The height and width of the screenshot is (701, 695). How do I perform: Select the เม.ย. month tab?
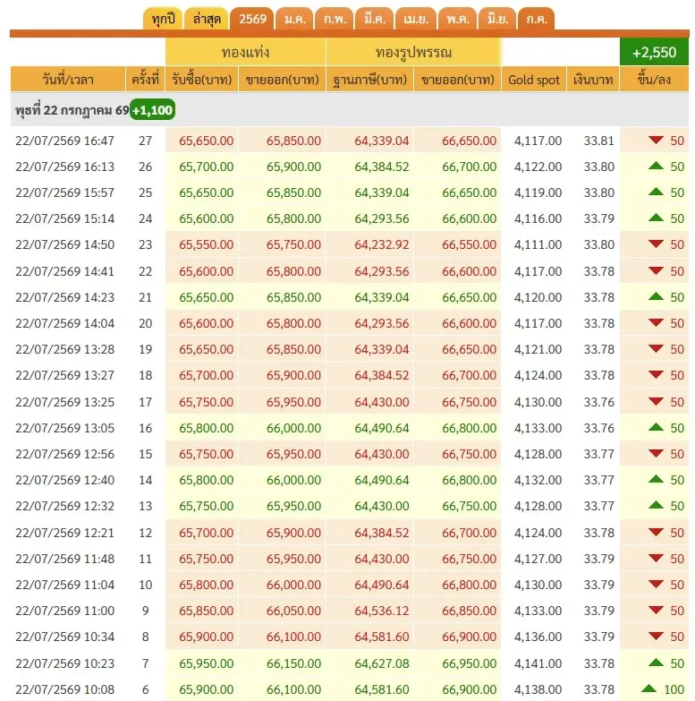pyautogui.click(x=416, y=19)
